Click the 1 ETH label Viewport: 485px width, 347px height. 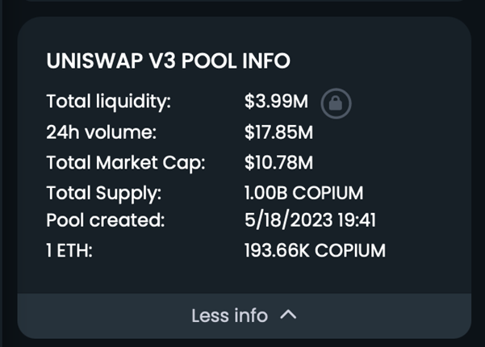69,250
